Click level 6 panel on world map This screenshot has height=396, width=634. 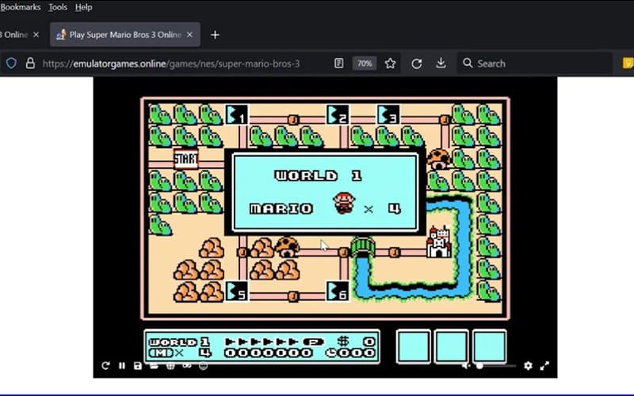[338, 291]
